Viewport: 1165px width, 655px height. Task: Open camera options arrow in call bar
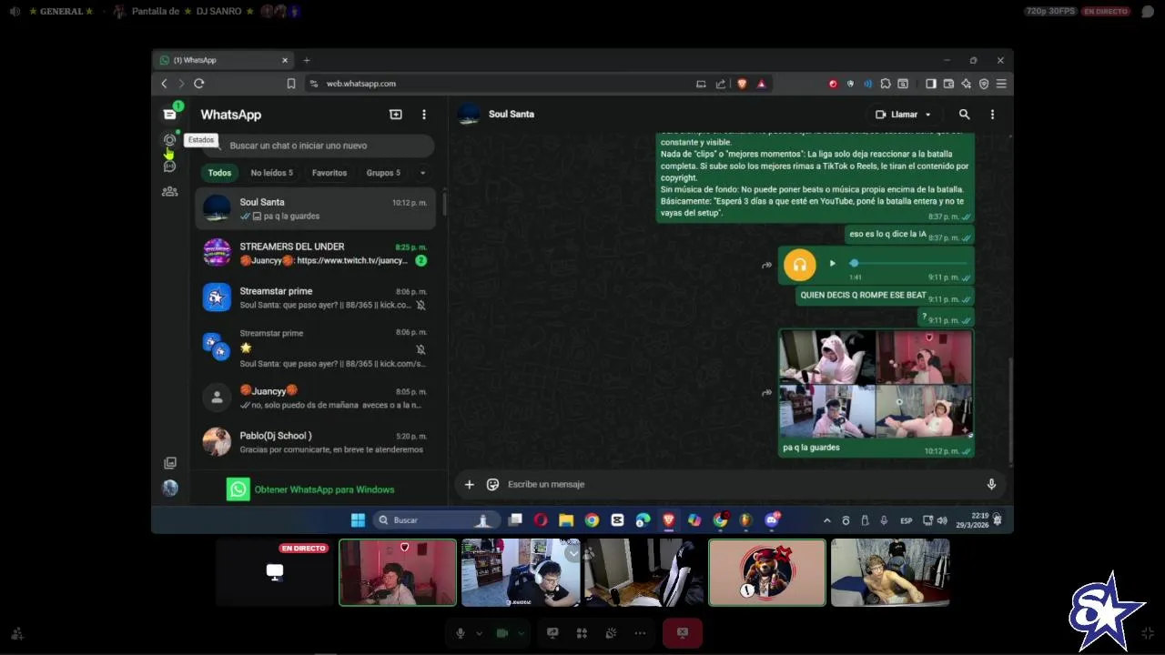click(521, 633)
